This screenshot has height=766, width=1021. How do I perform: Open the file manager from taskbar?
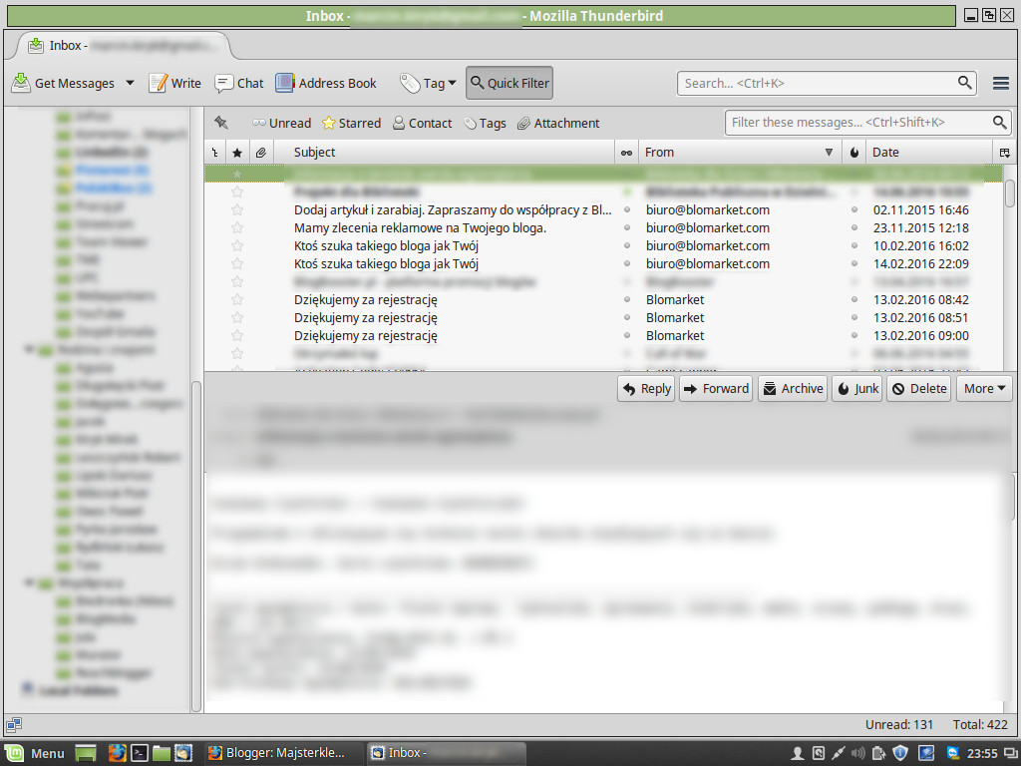162,753
